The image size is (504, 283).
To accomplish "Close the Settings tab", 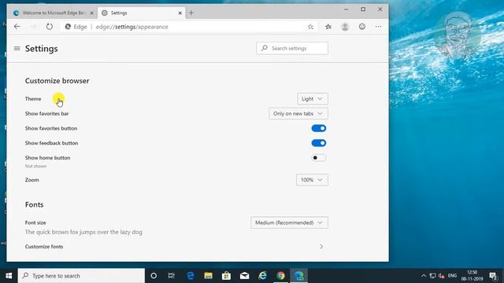I will [x=180, y=13].
